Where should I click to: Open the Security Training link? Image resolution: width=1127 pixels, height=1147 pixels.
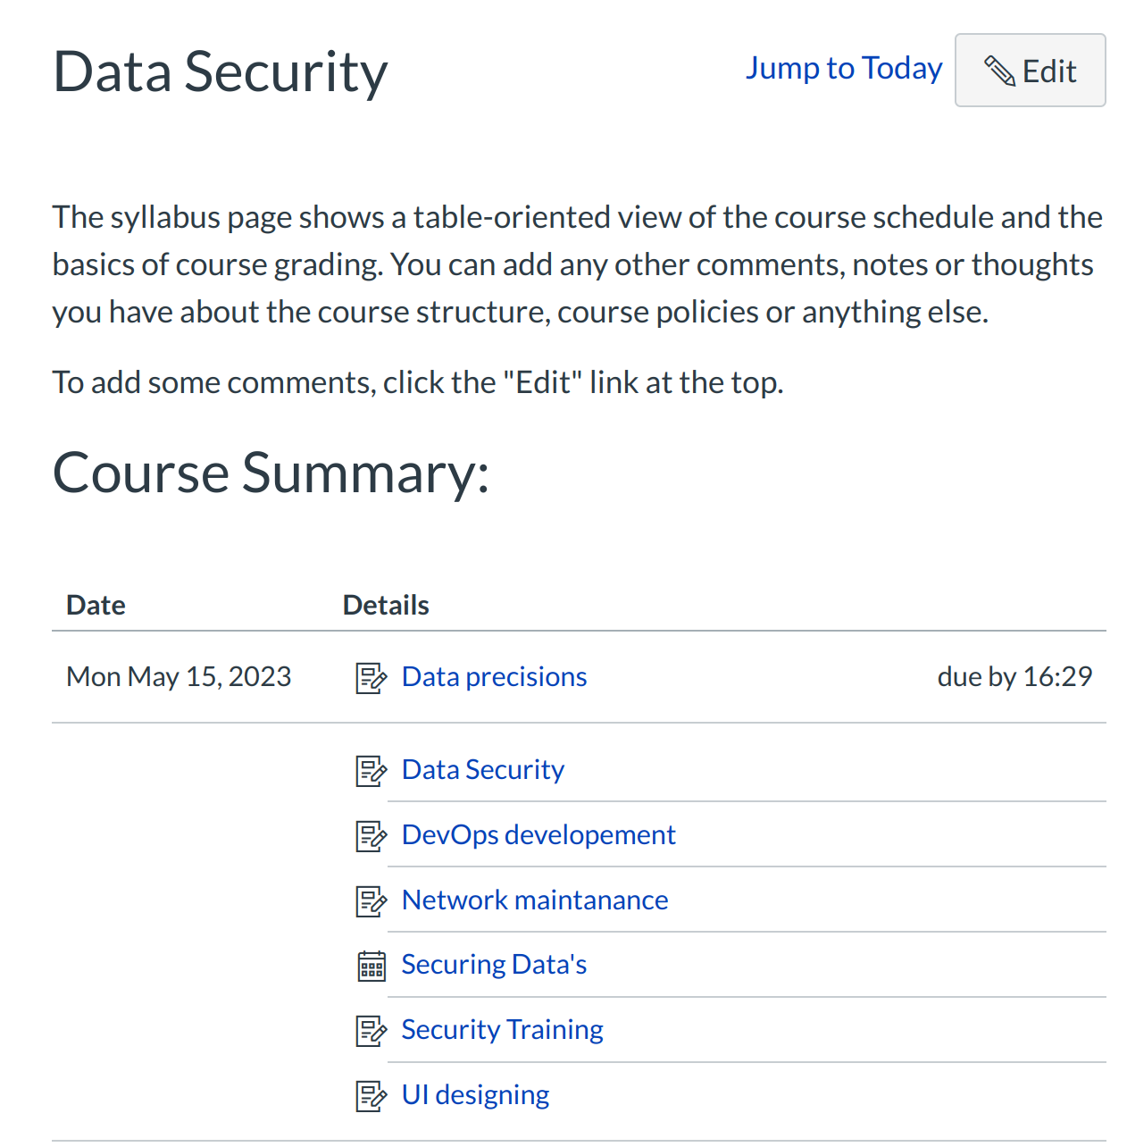(x=502, y=1030)
